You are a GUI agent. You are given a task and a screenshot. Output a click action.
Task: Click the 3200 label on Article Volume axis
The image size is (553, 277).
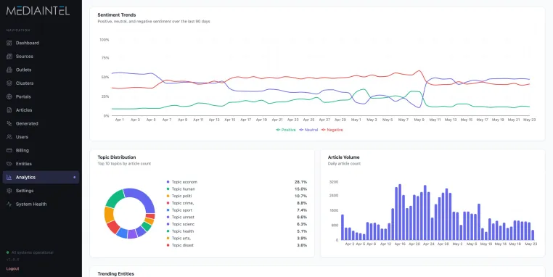(334, 182)
